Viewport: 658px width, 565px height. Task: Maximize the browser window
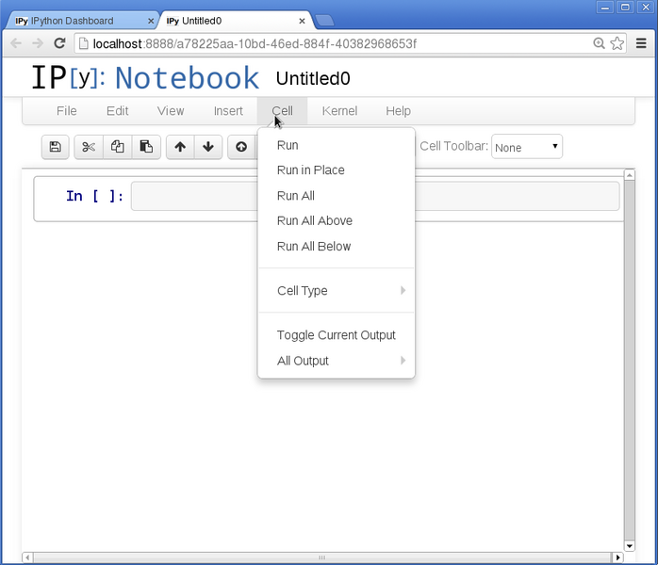tap(625, 8)
